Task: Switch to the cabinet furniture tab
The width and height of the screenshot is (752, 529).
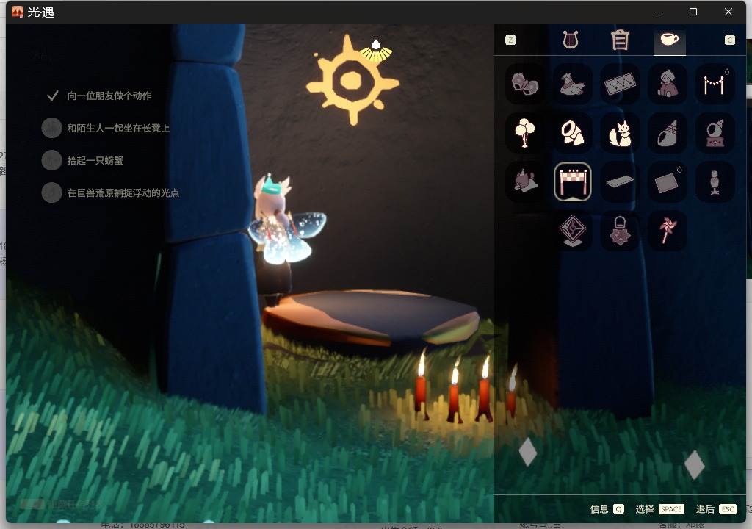Action: [x=620, y=40]
